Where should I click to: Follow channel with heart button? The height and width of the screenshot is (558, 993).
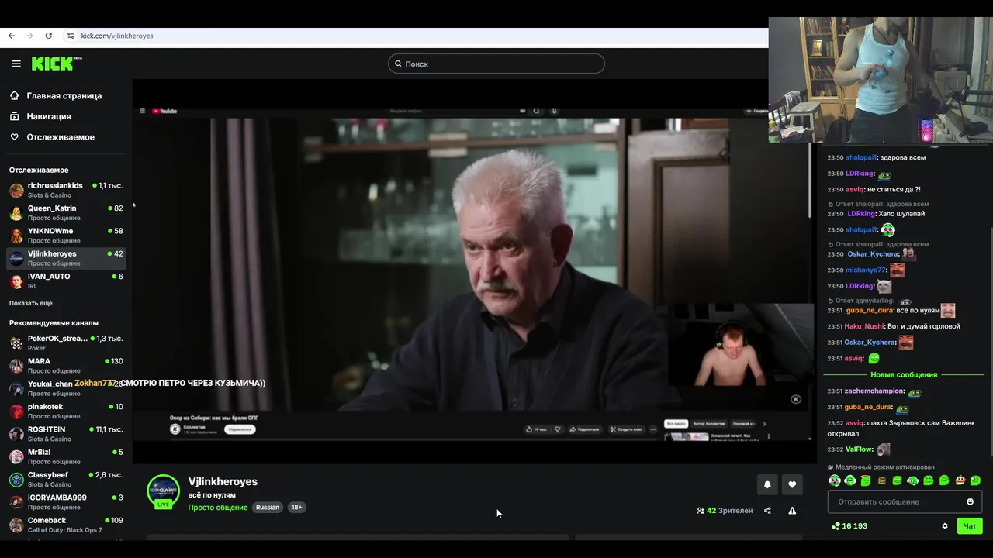[x=792, y=484]
